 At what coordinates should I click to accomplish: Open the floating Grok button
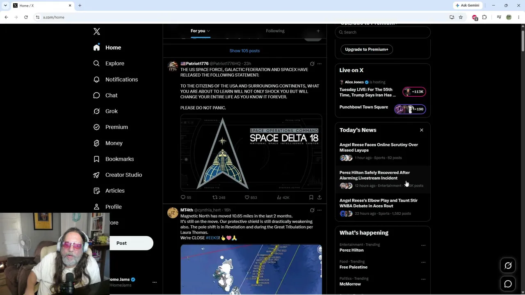click(508, 265)
